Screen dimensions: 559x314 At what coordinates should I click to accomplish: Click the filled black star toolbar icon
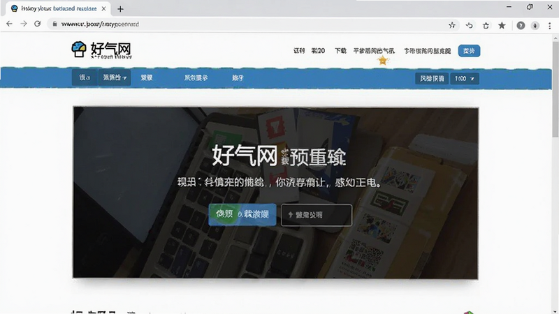(x=502, y=25)
